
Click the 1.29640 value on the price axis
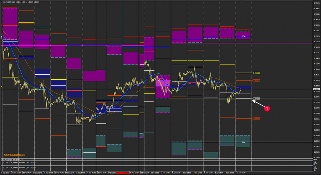317,113
